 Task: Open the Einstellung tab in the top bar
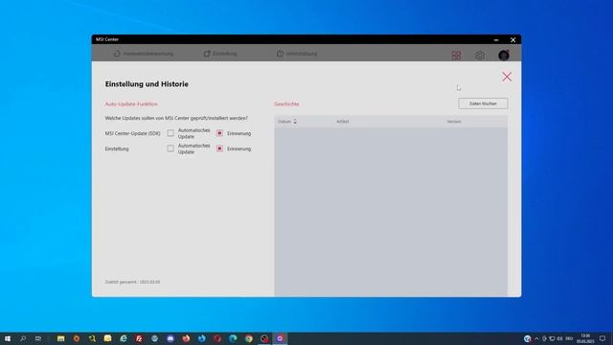point(220,54)
